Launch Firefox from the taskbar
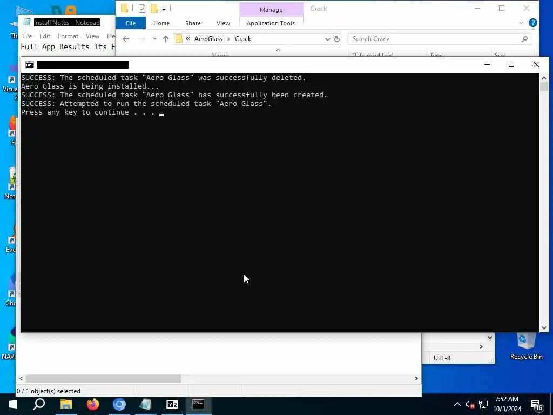Screen dimensions: 553x415 tap(93, 404)
